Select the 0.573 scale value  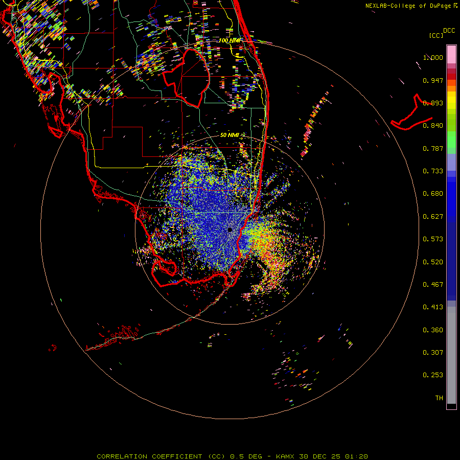point(433,239)
